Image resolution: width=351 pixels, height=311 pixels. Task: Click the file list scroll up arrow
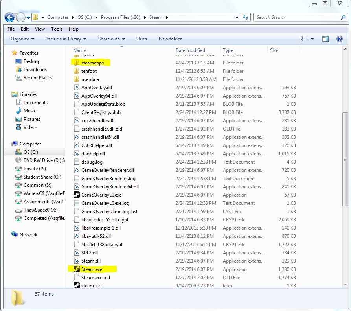tap(345, 49)
